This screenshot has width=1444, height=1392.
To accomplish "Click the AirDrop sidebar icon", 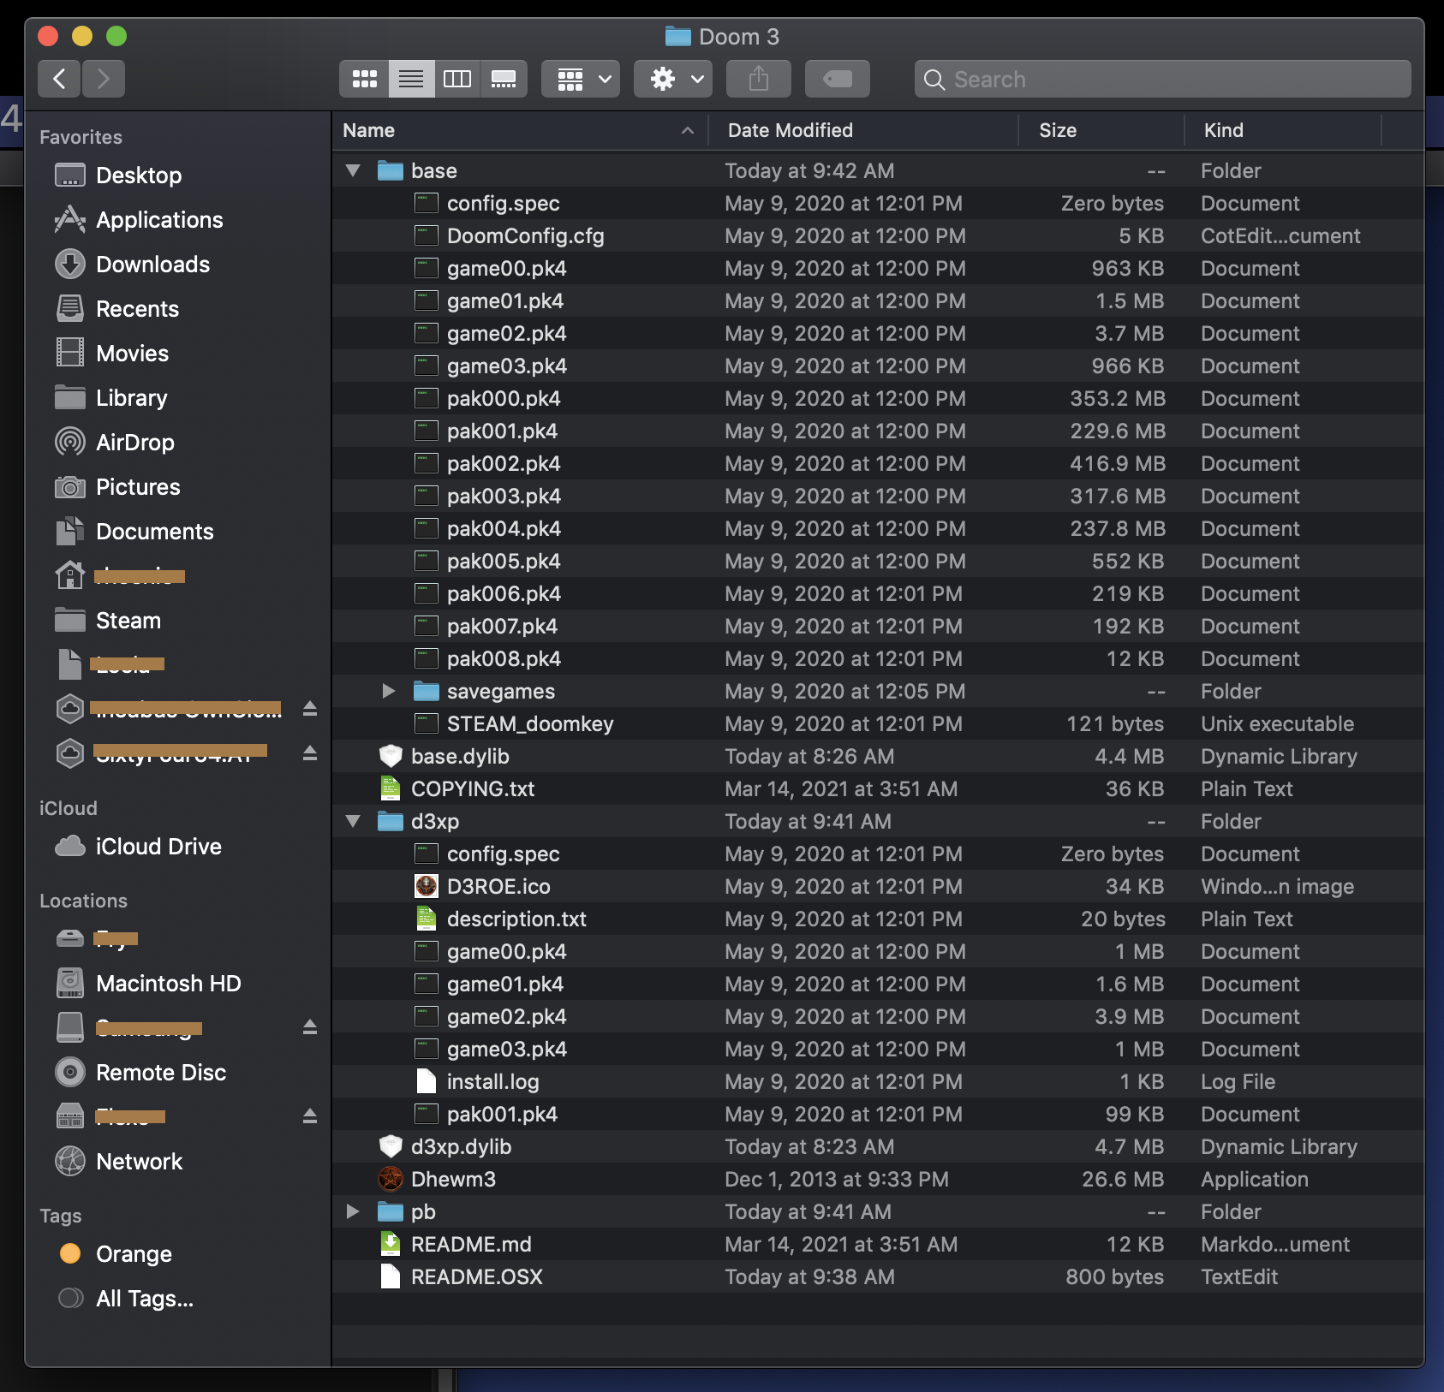I will click(x=70, y=443).
